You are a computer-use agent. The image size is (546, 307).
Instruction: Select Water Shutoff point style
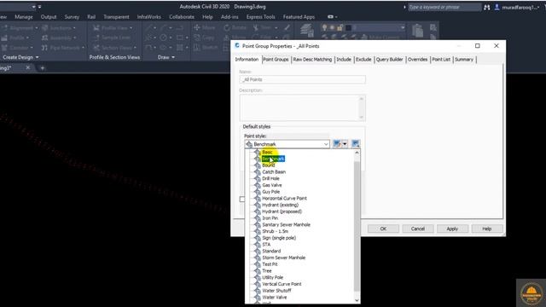(276, 291)
